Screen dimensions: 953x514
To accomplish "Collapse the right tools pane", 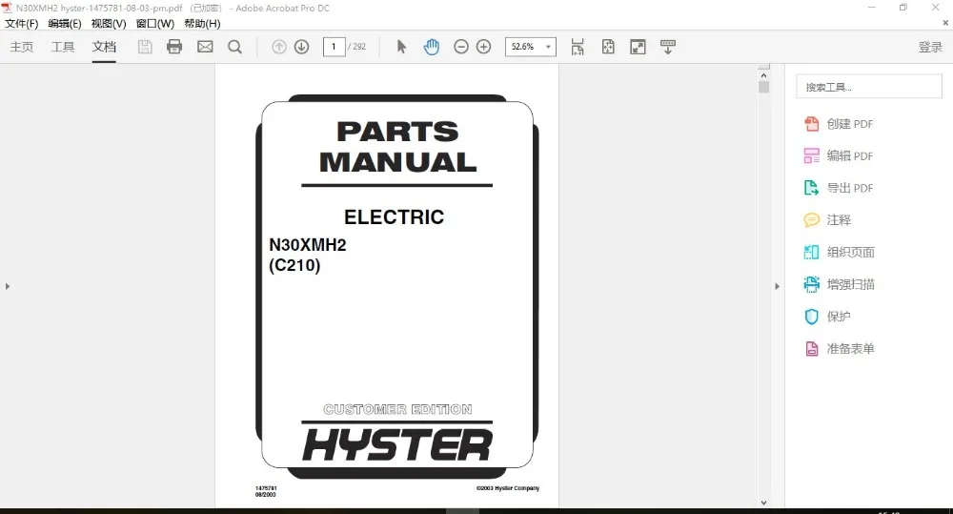I will [x=777, y=286].
